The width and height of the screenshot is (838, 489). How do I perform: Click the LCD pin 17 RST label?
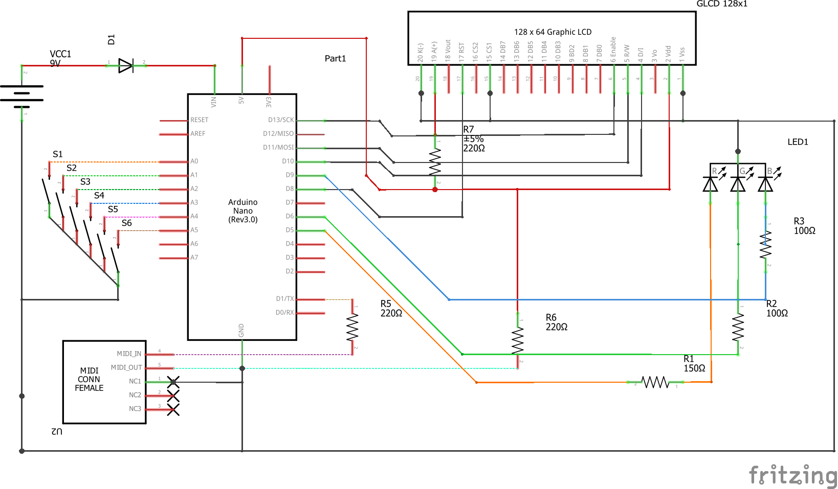[x=462, y=53]
